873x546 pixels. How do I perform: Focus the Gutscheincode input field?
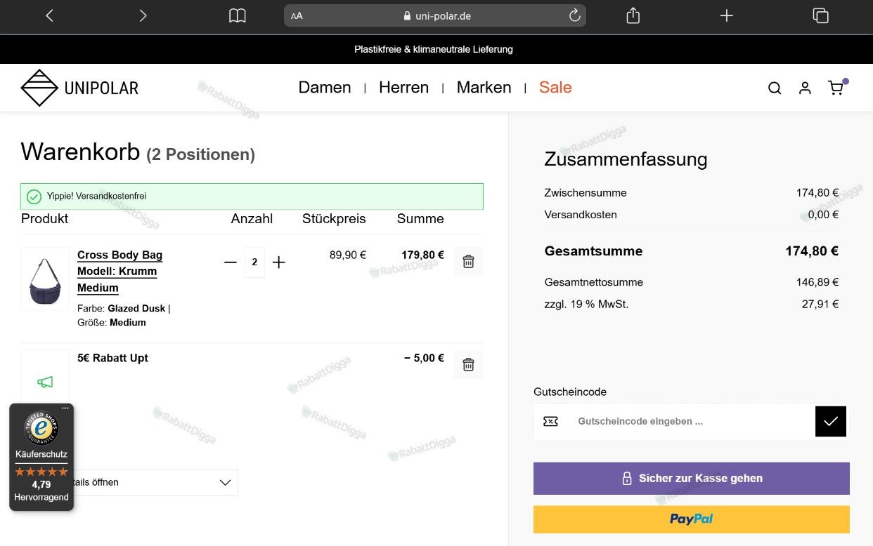pos(692,422)
